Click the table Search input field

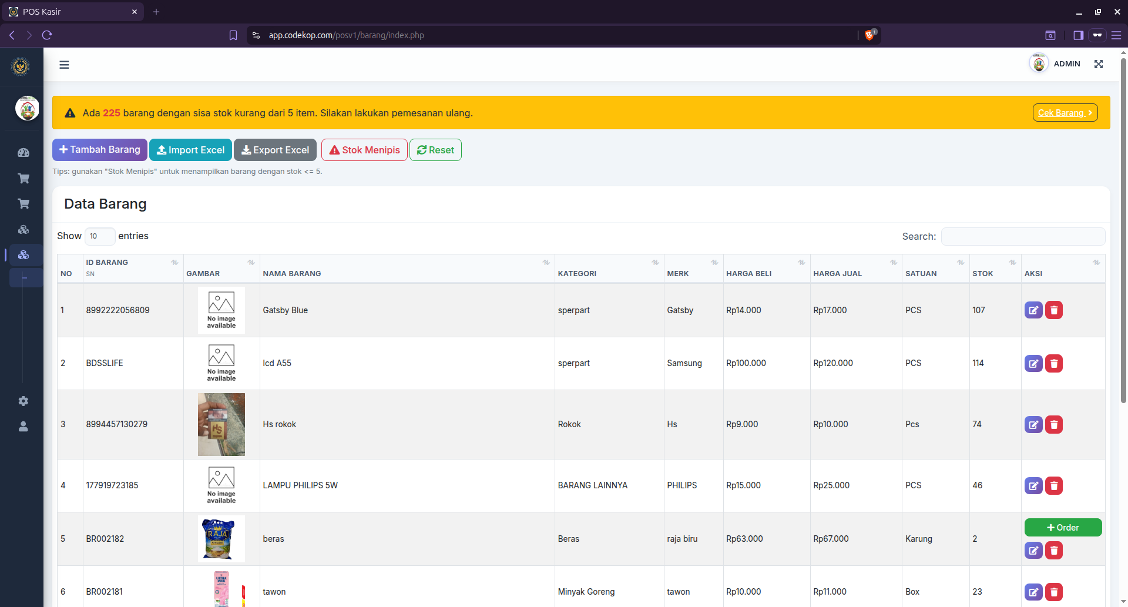(1023, 236)
